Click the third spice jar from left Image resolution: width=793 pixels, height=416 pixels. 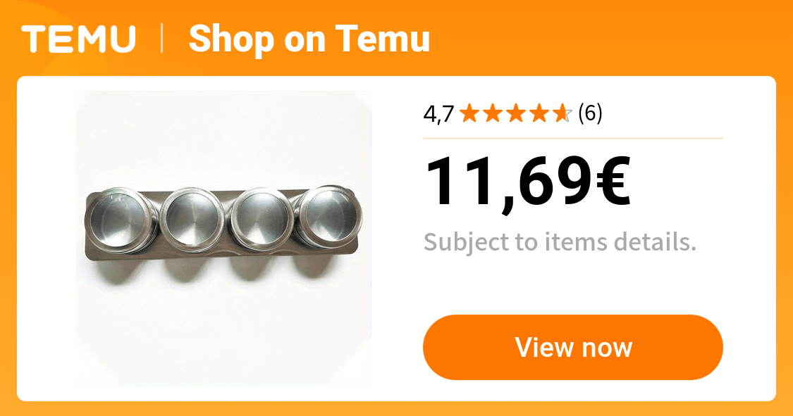261,220
